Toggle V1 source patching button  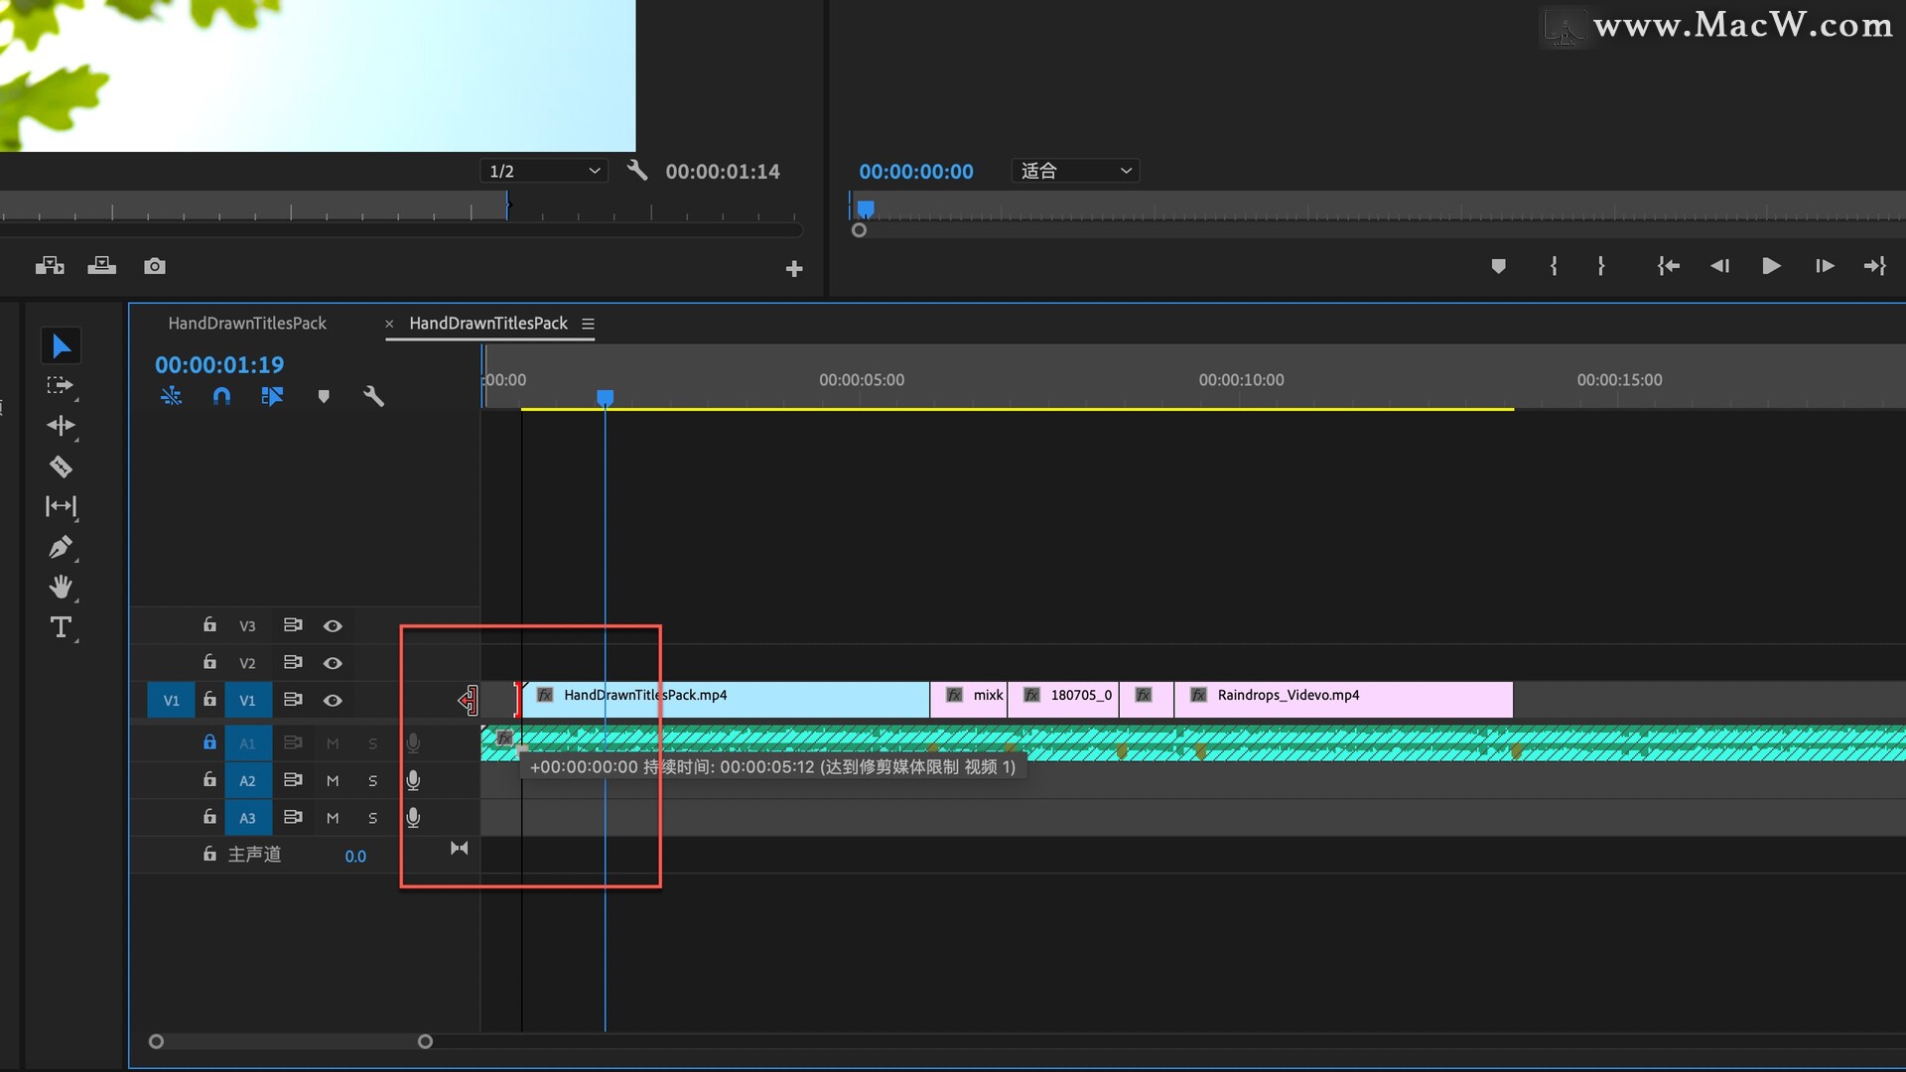click(171, 700)
